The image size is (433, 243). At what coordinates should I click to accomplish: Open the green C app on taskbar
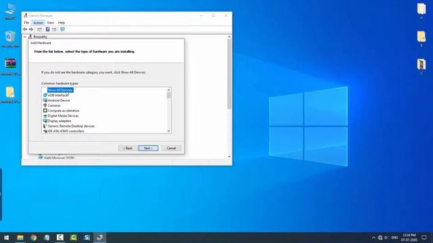pyautogui.click(x=73, y=238)
